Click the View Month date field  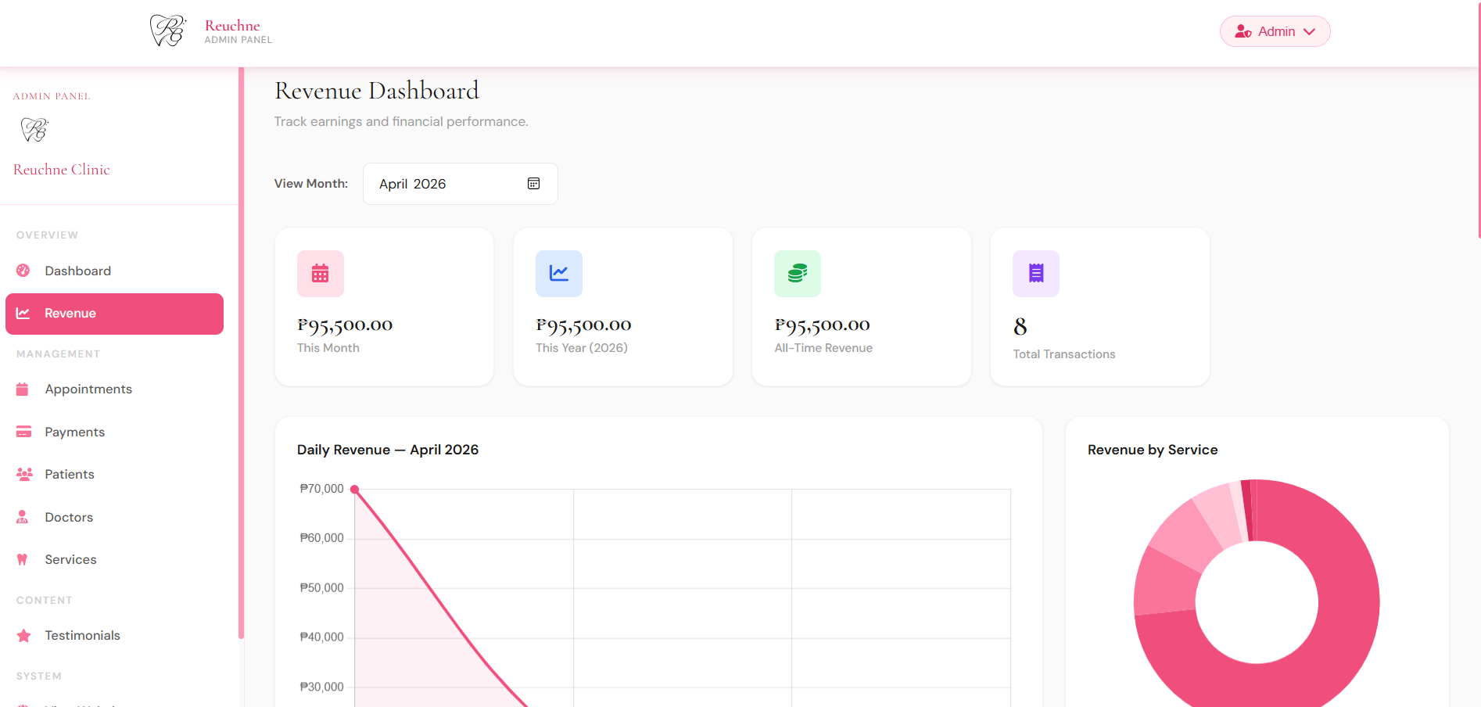click(x=461, y=184)
